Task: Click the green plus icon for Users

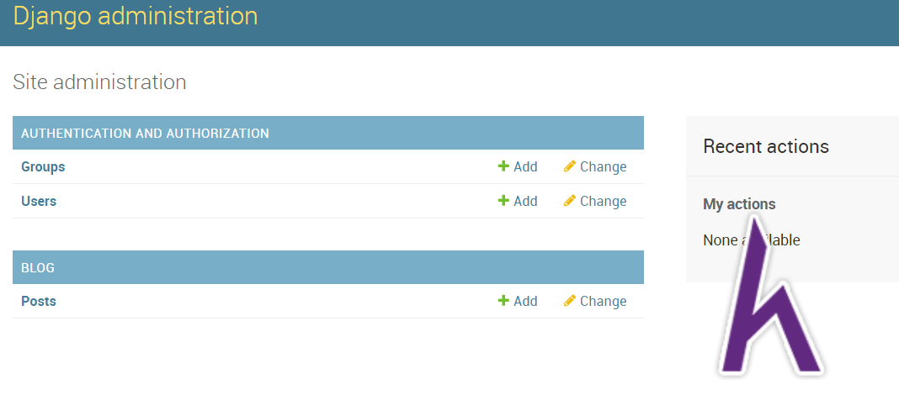Action: pyautogui.click(x=503, y=201)
